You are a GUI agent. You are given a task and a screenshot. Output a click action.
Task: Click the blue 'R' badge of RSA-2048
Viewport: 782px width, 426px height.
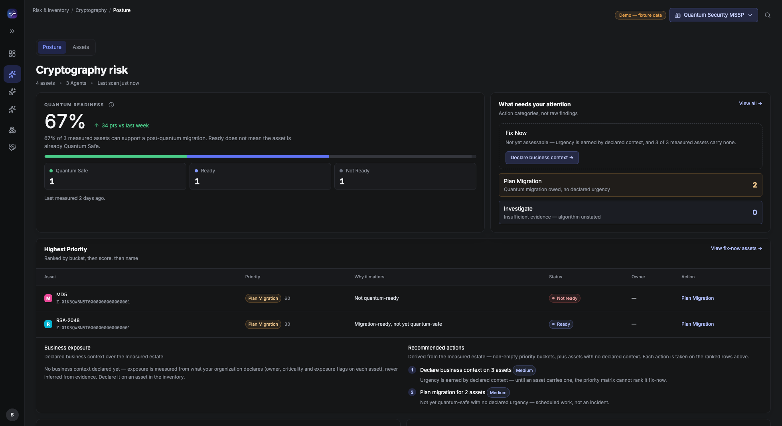48,324
